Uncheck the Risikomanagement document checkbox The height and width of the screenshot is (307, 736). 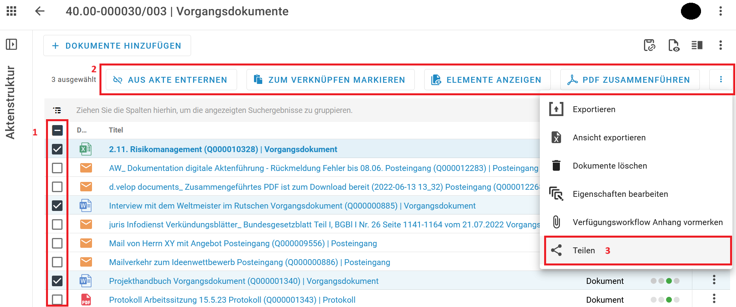tap(57, 149)
